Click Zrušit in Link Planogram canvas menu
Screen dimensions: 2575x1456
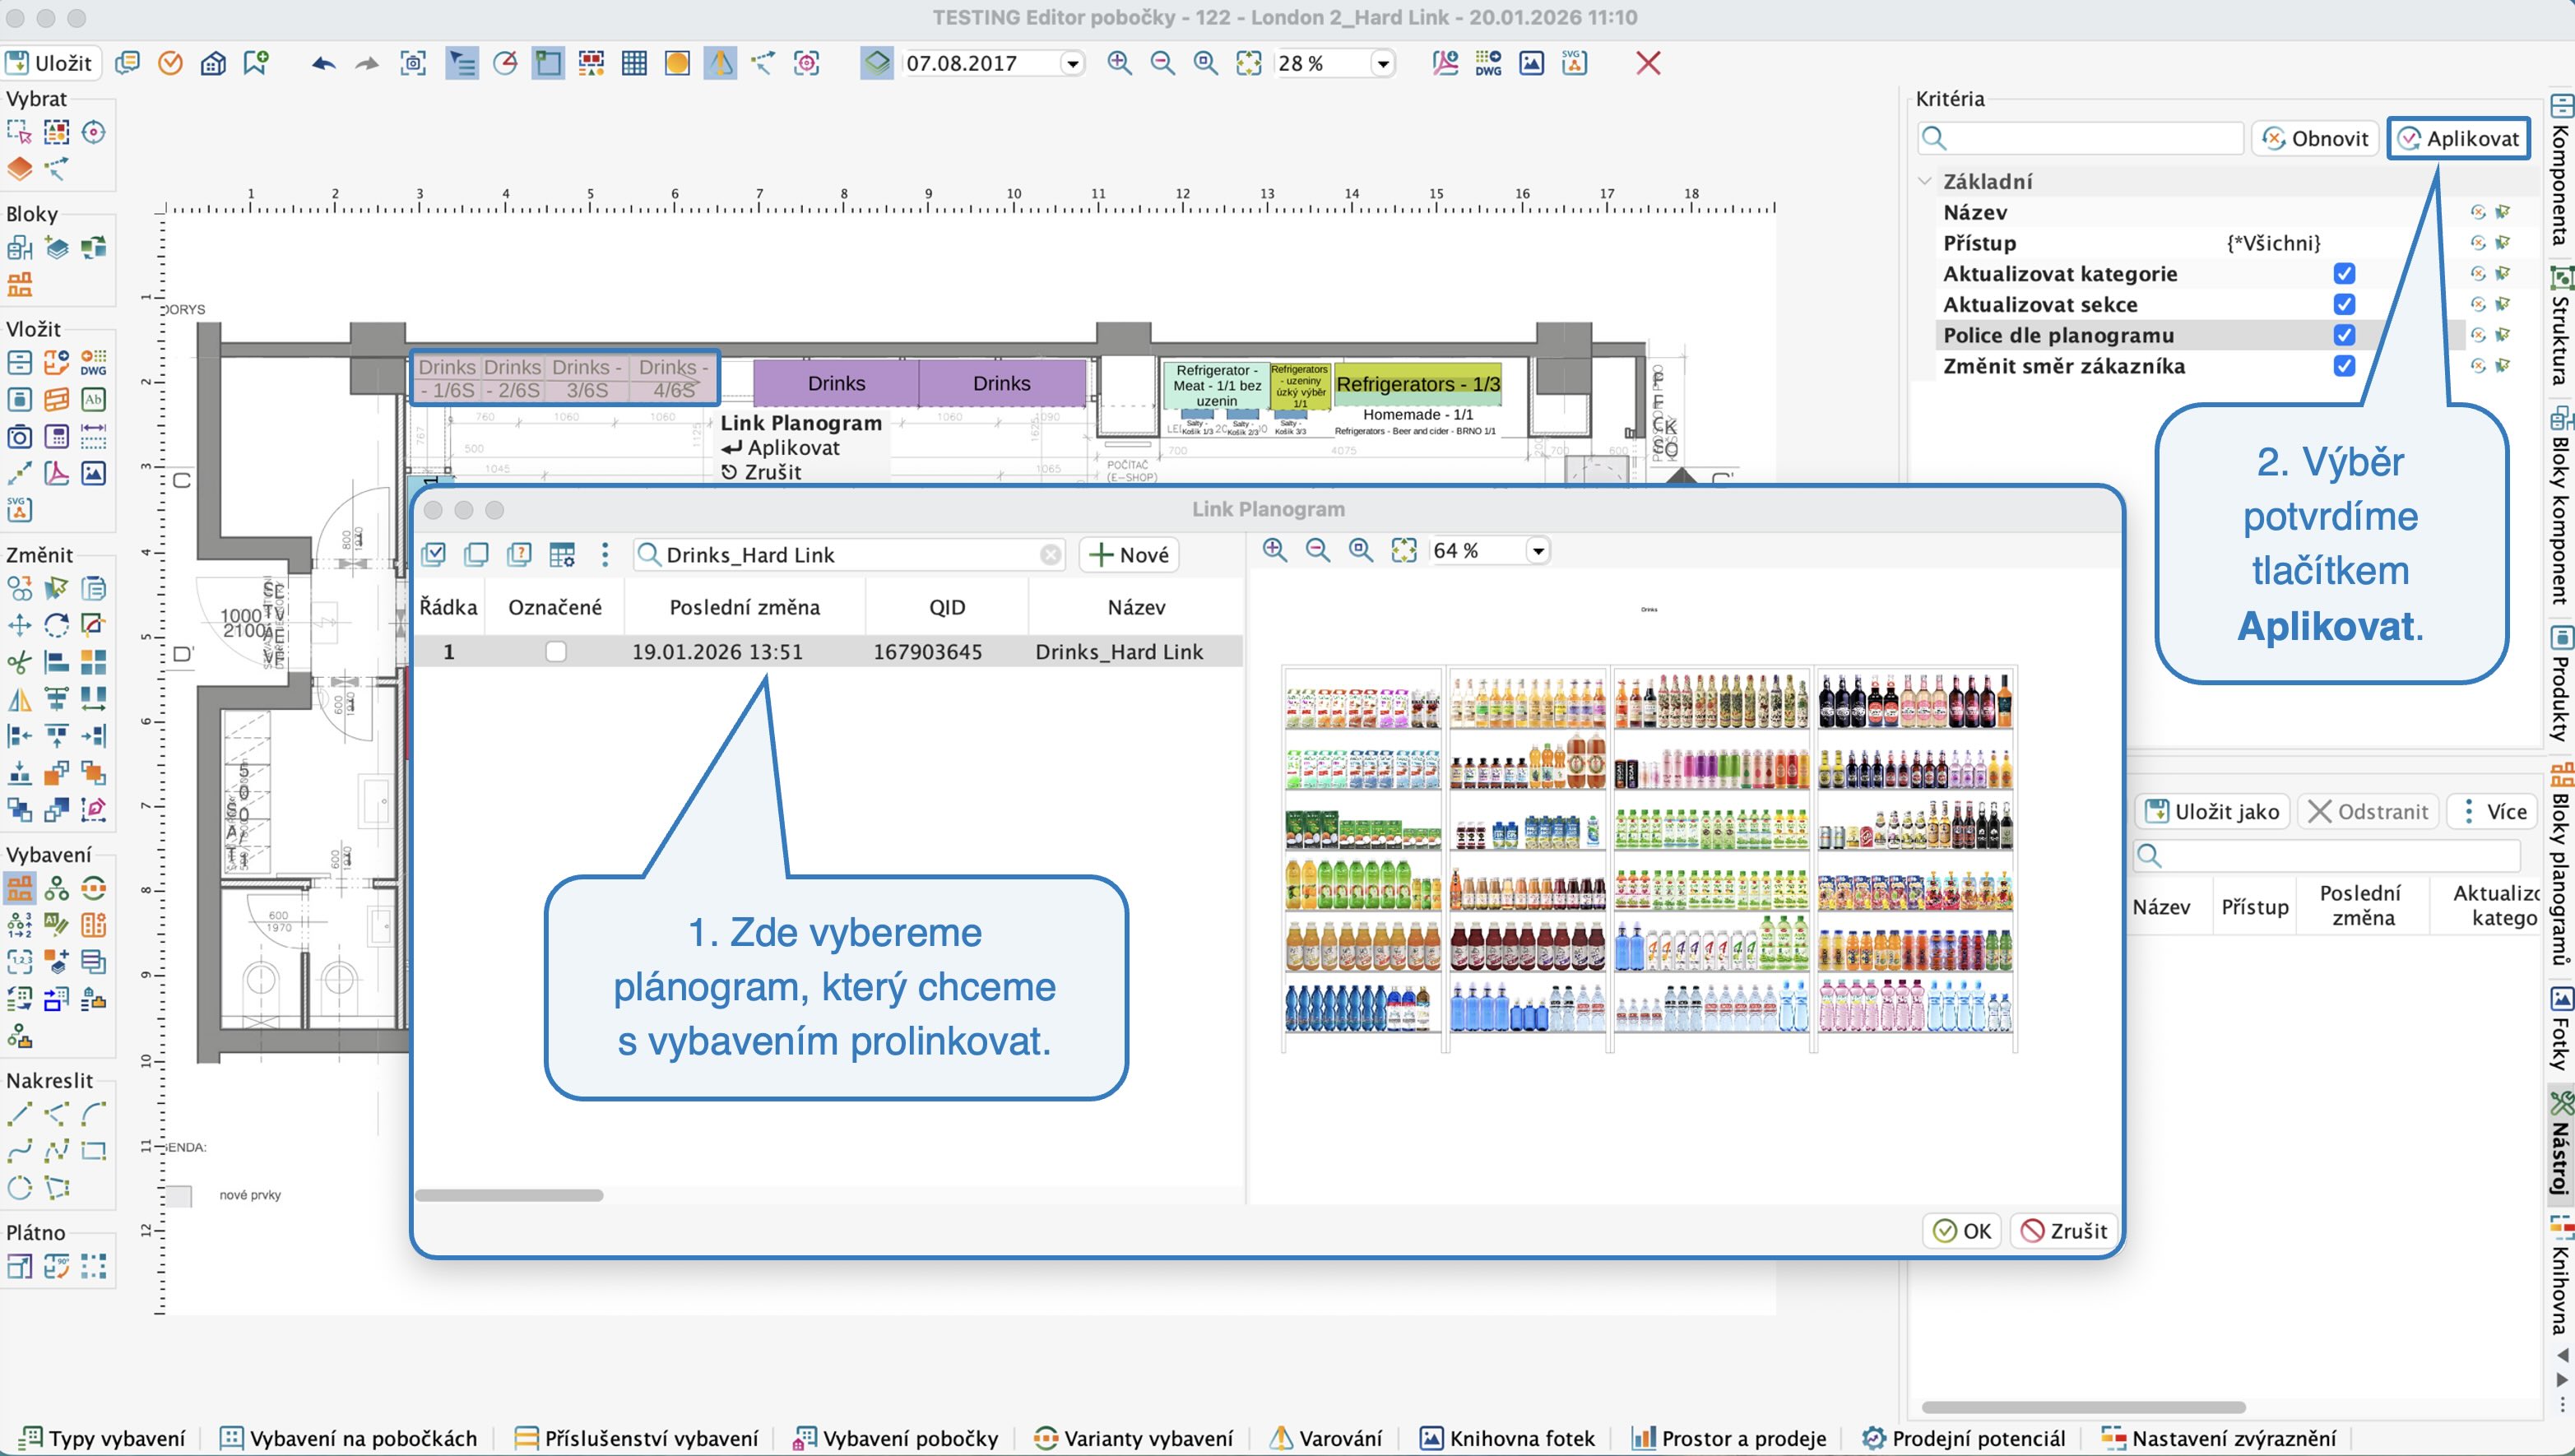762,472
